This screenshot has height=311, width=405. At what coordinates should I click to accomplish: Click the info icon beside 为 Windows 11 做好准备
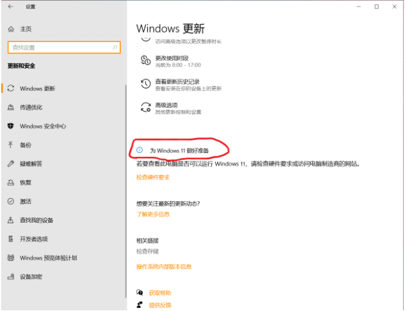click(139, 150)
